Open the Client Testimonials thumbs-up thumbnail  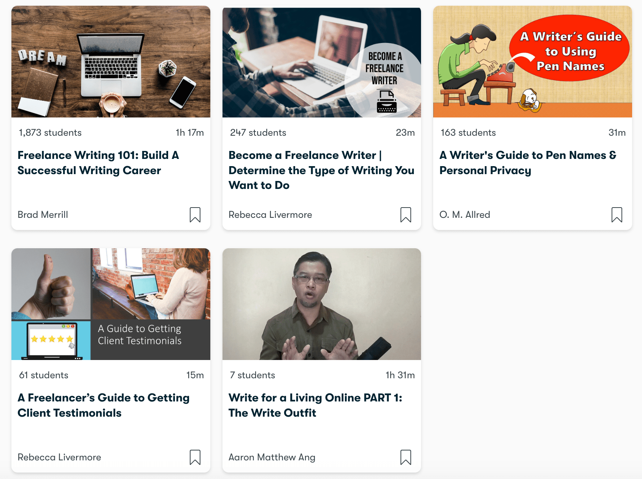[111, 304]
